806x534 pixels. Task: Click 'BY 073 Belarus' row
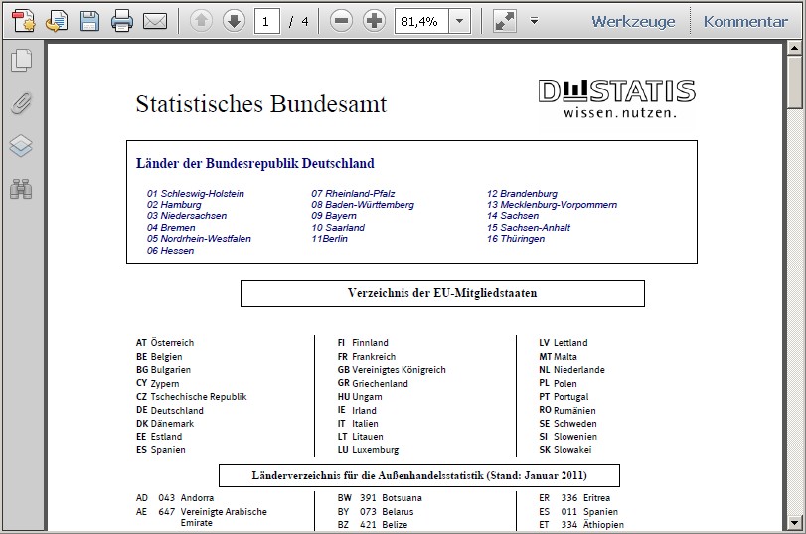pos(376,512)
